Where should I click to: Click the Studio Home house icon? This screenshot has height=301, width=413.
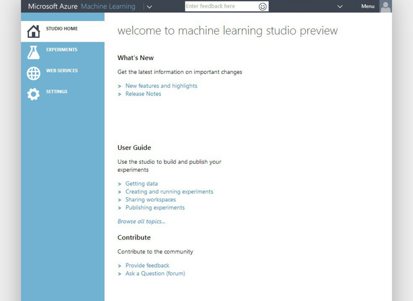pyautogui.click(x=34, y=31)
